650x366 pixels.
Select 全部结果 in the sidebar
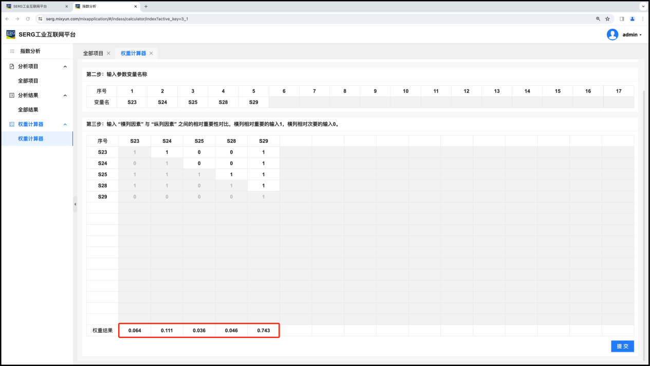point(28,110)
